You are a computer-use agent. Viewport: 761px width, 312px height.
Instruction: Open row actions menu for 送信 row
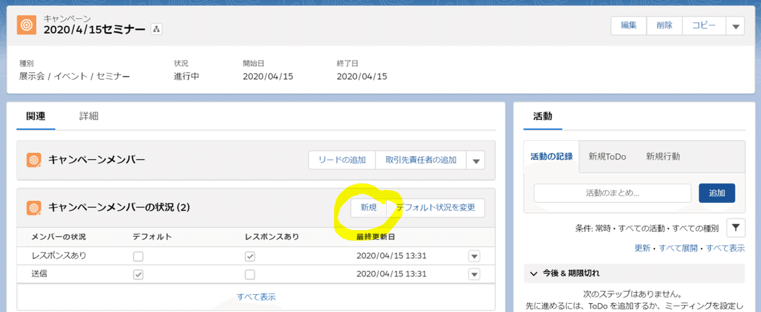pyautogui.click(x=474, y=275)
